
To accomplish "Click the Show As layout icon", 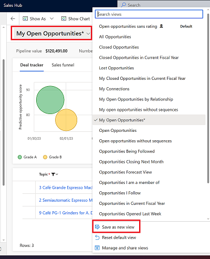I will (25, 18).
